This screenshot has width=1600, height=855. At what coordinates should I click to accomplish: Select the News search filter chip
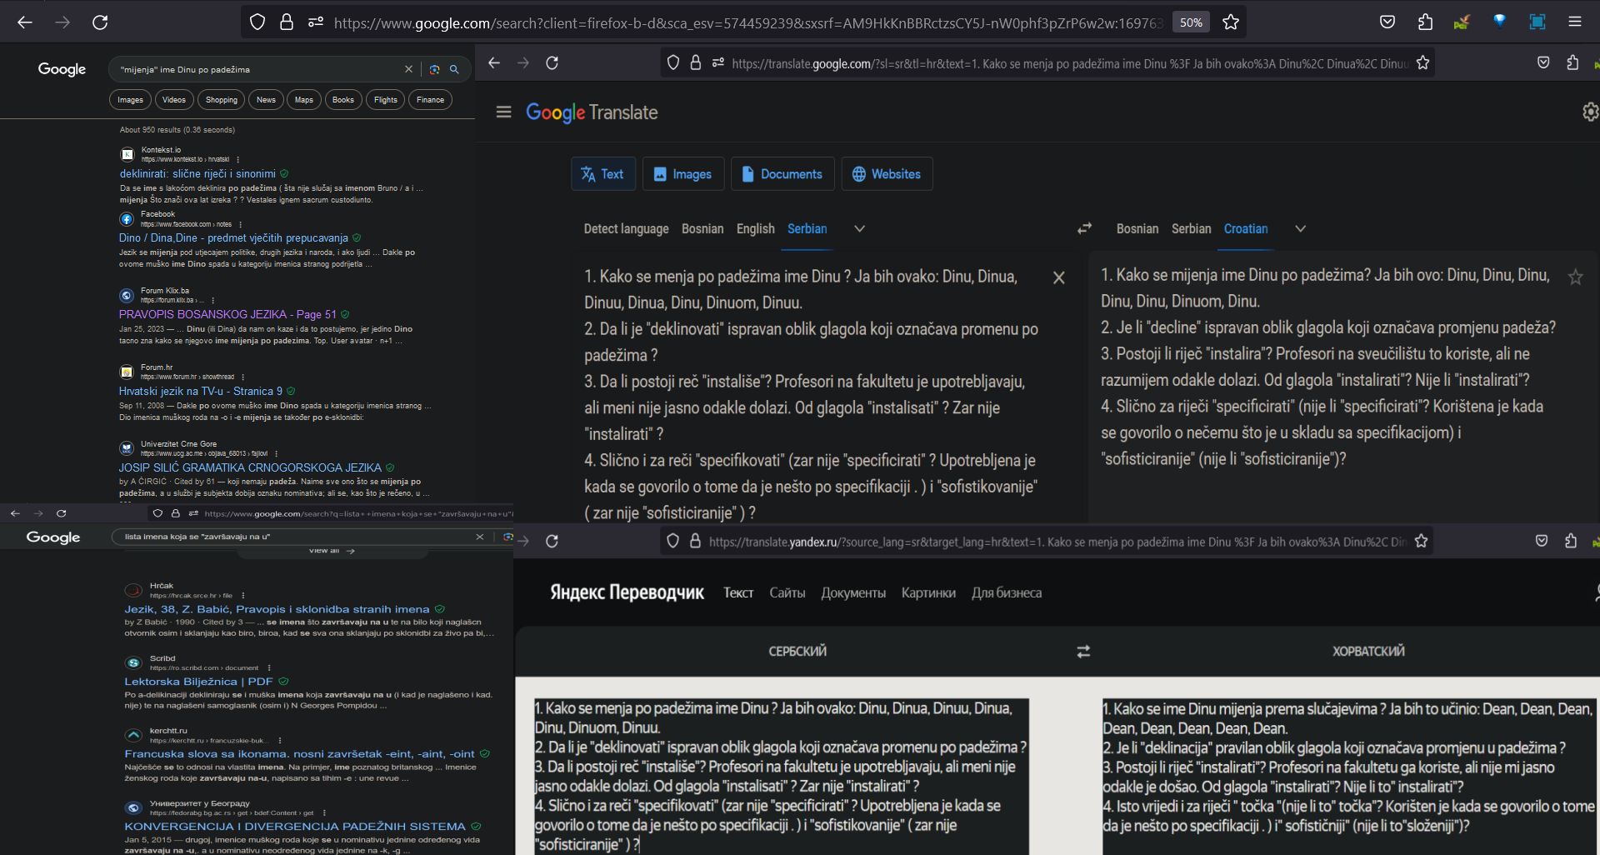point(266,100)
